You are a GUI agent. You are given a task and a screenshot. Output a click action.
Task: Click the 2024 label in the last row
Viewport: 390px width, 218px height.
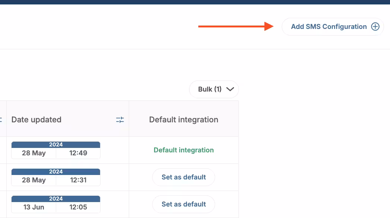(x=55, y=198)
